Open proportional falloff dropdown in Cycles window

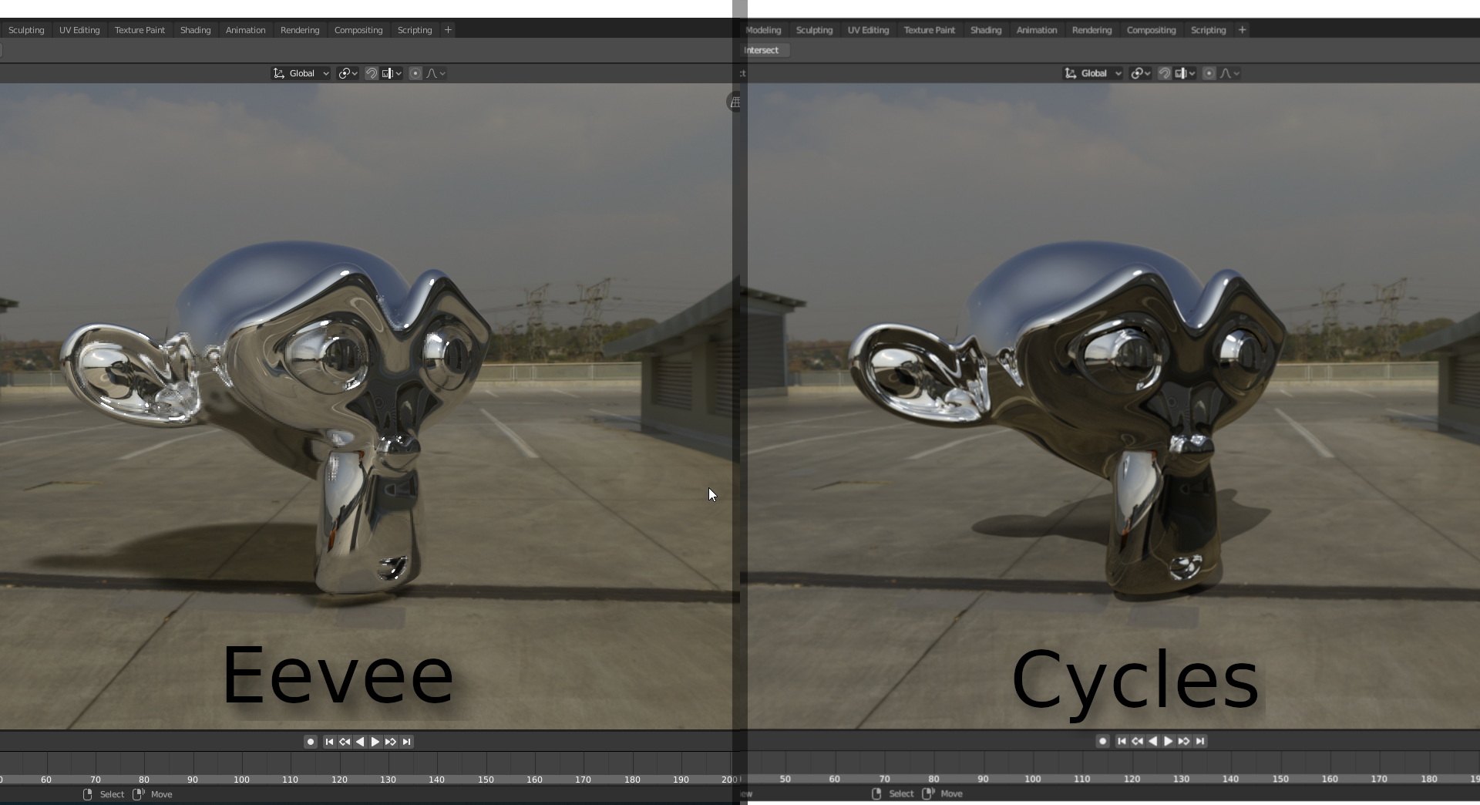coord(1229,73)
